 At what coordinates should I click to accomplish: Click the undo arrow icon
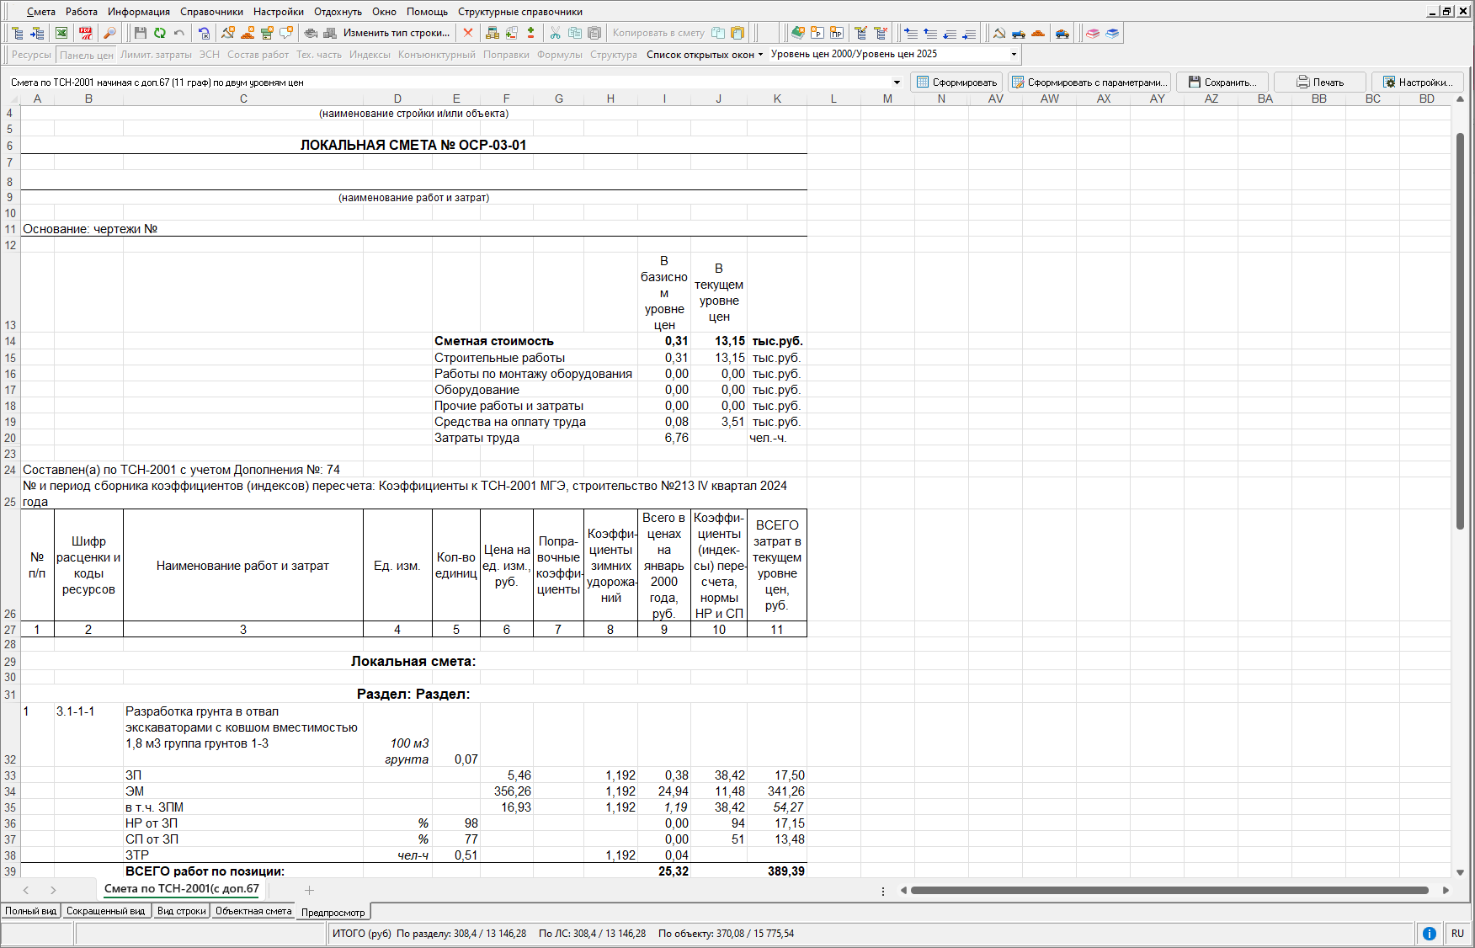click(178, 33)
